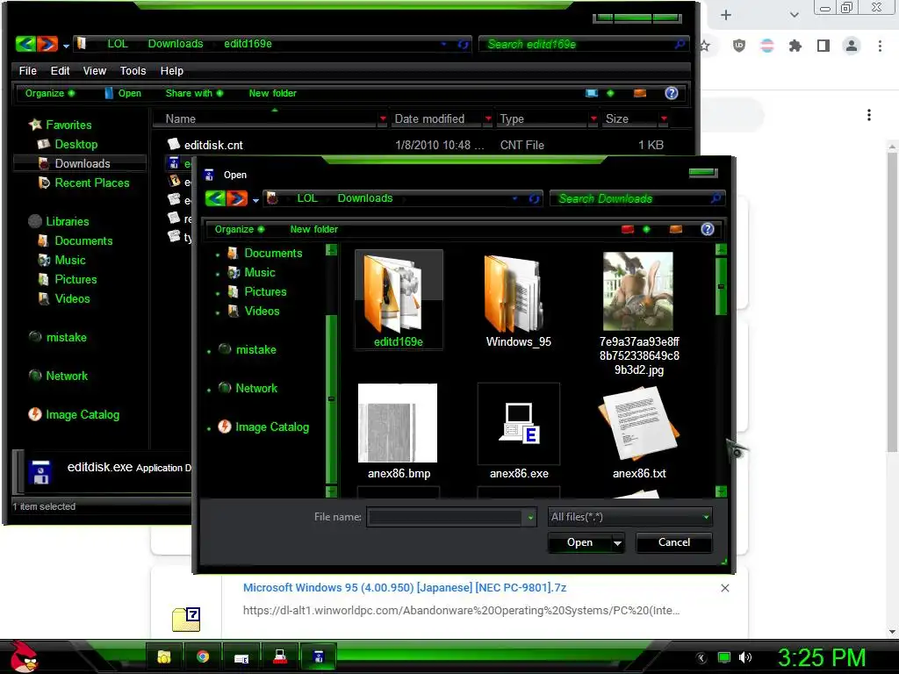Select the anex86.exe file icon
This screenshot has width=899, height=674.
coord(518,424)
